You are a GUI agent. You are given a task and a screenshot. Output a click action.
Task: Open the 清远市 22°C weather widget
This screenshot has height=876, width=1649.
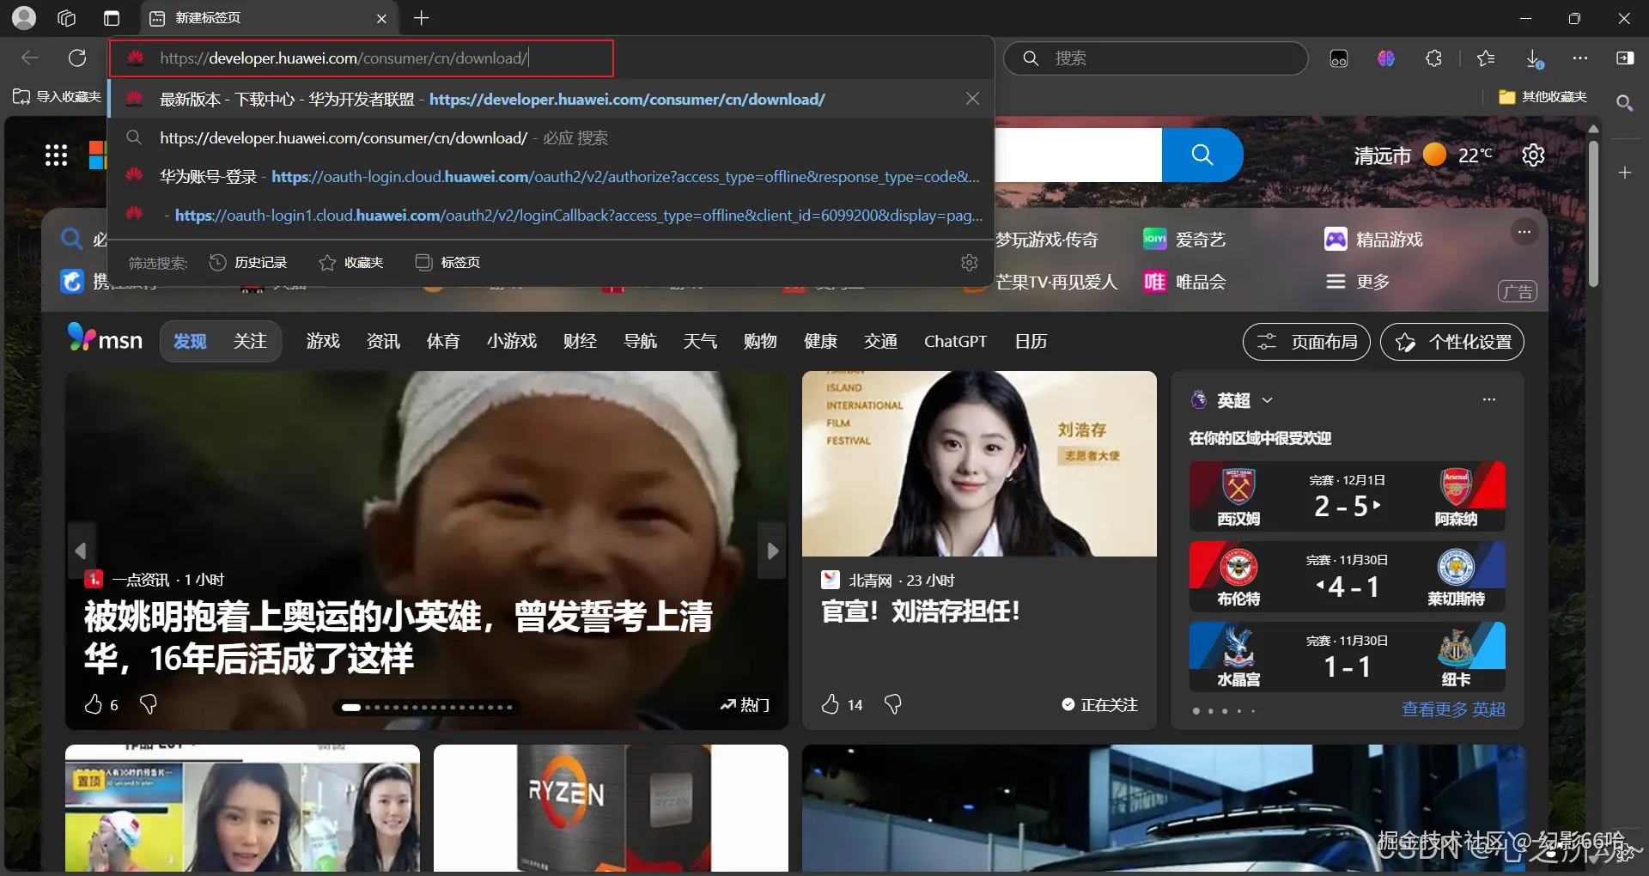click(x=1423, y=155)
